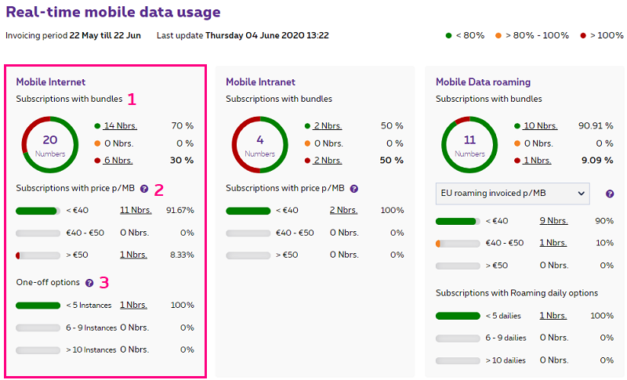Click green dot next to 14 Nbrs.
This screenshot has width=627, height=380.
coord(97,125)
